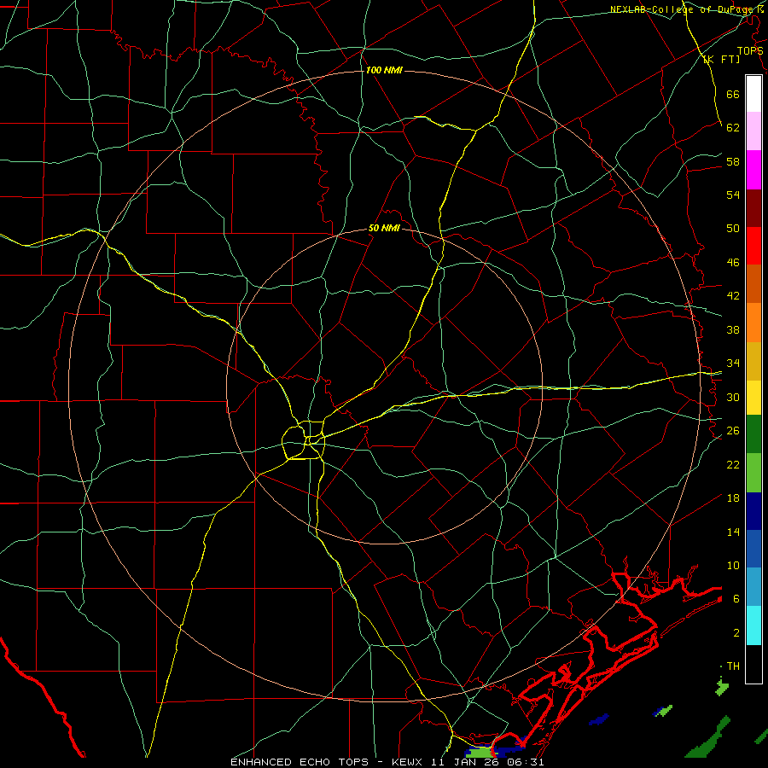The height and width of the screenshot is (768, 768).
Task: Click the magenta legend swatch beside 58
Action: tap(753, 170)
